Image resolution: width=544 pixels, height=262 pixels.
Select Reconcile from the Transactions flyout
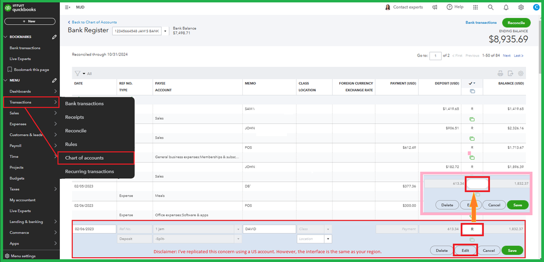76,131
